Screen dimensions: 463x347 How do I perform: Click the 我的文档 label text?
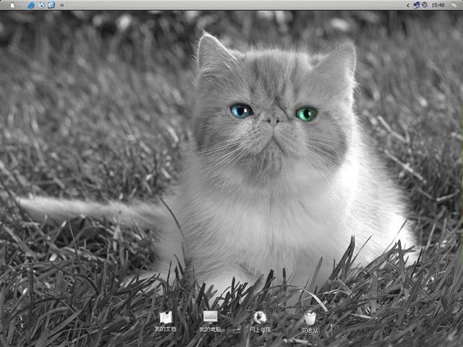click(x=166, y=329)
